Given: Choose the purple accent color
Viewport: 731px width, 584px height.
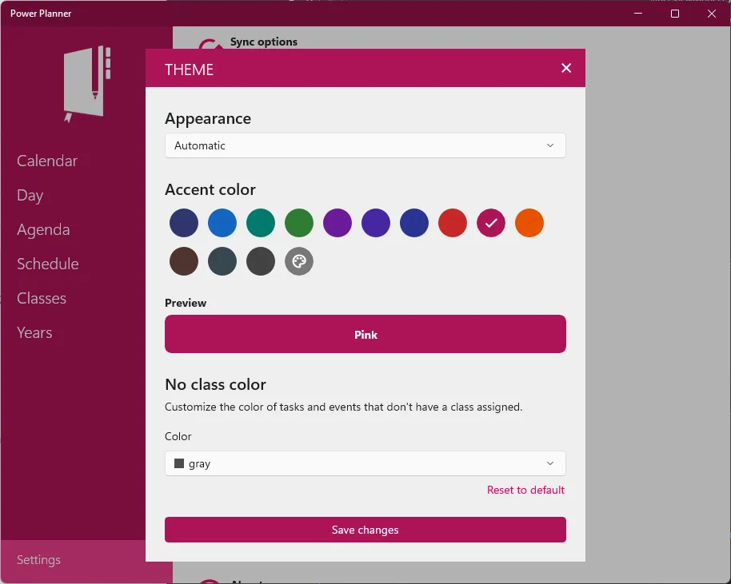Looking at the screenshot, I should pyautogui.click(x=337, y=223).
